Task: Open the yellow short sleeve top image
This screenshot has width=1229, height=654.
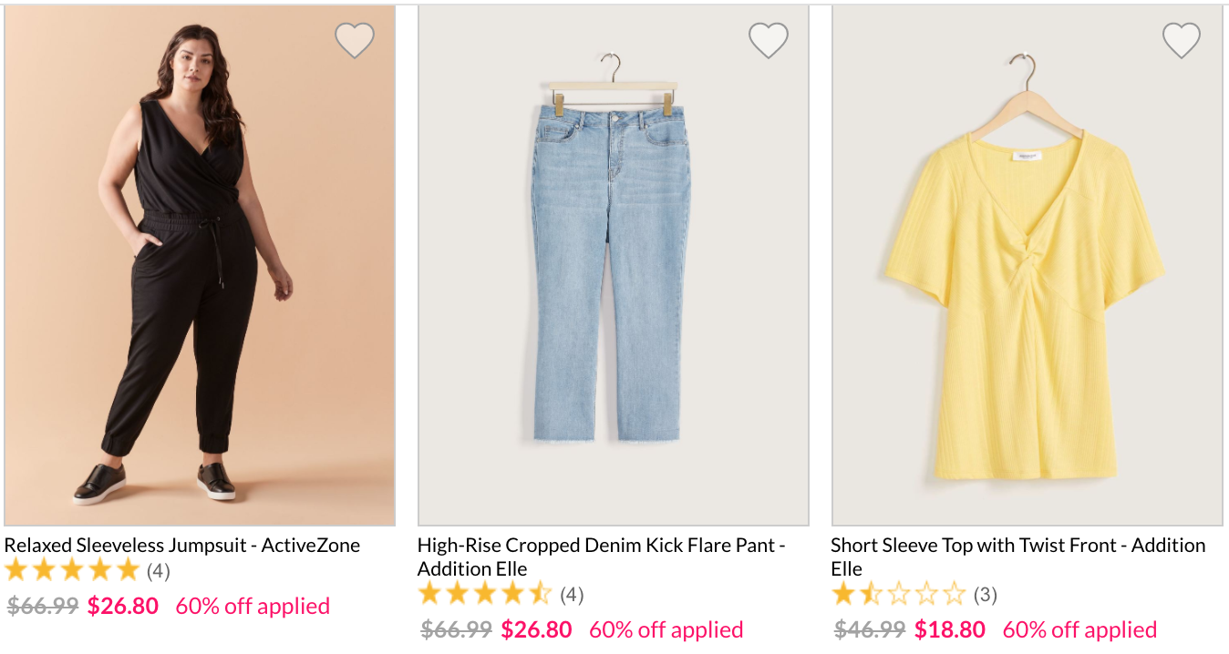Action: click(x=1028, y=265)
